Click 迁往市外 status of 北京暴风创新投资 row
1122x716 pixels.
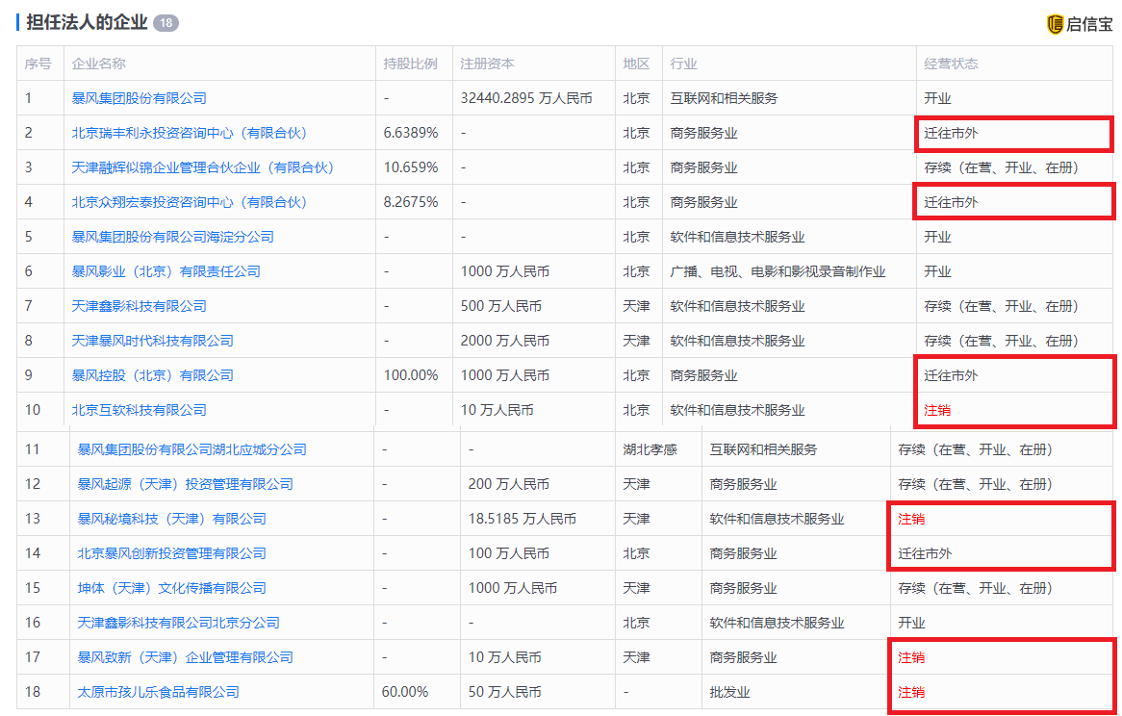click(x=926, y=553)
